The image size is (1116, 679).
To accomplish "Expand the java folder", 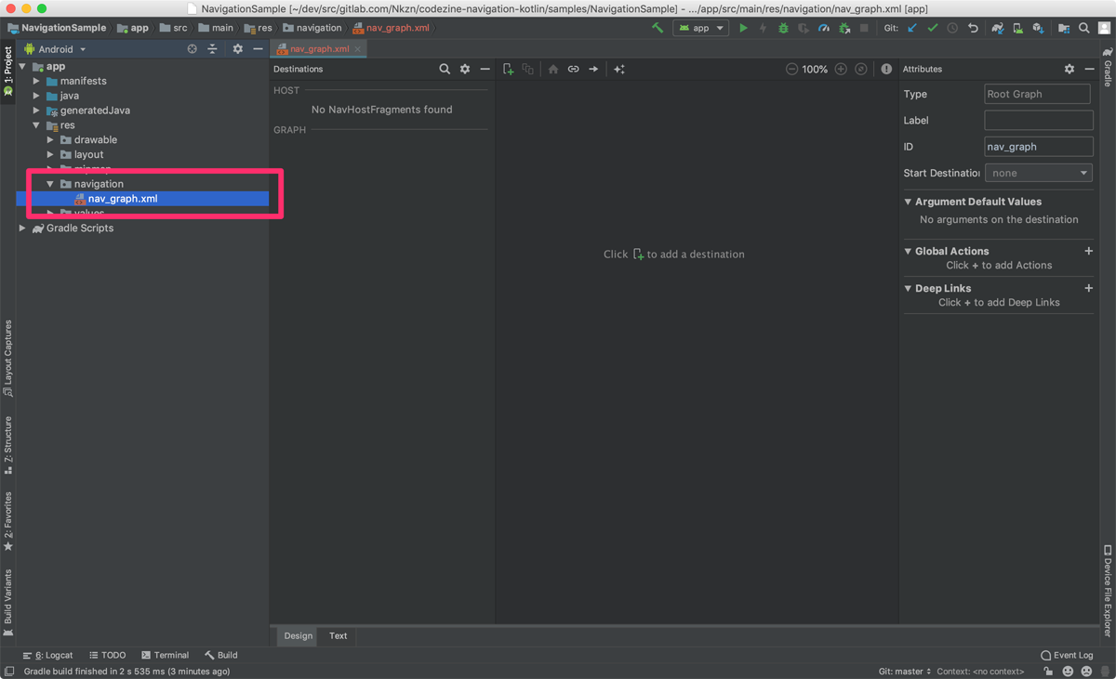I will (37, 96).
